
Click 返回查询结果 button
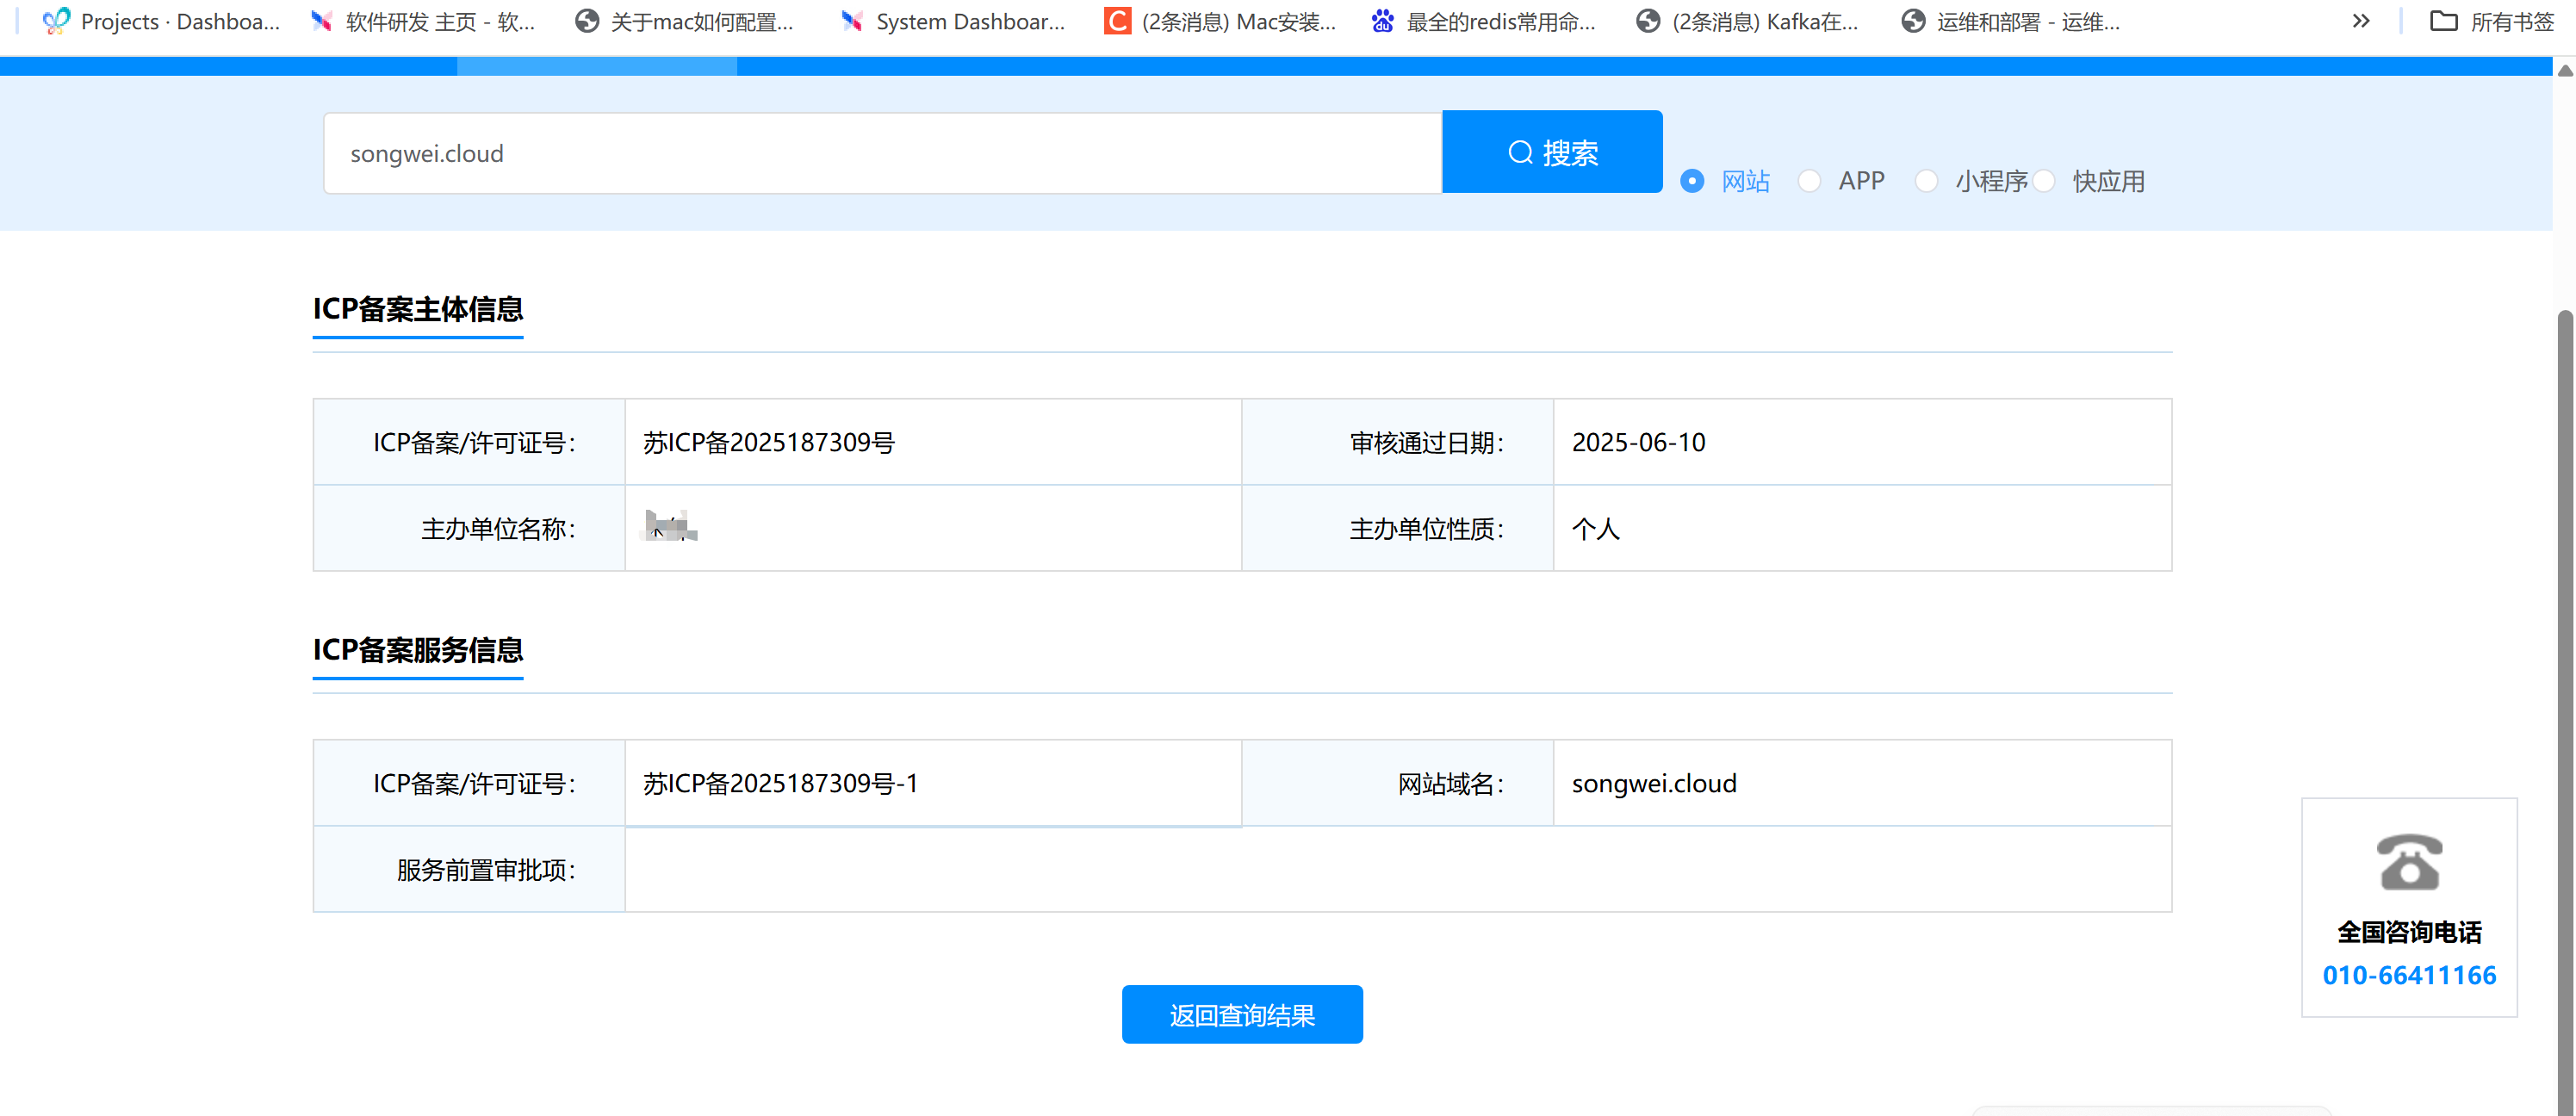[1241, 1014]
